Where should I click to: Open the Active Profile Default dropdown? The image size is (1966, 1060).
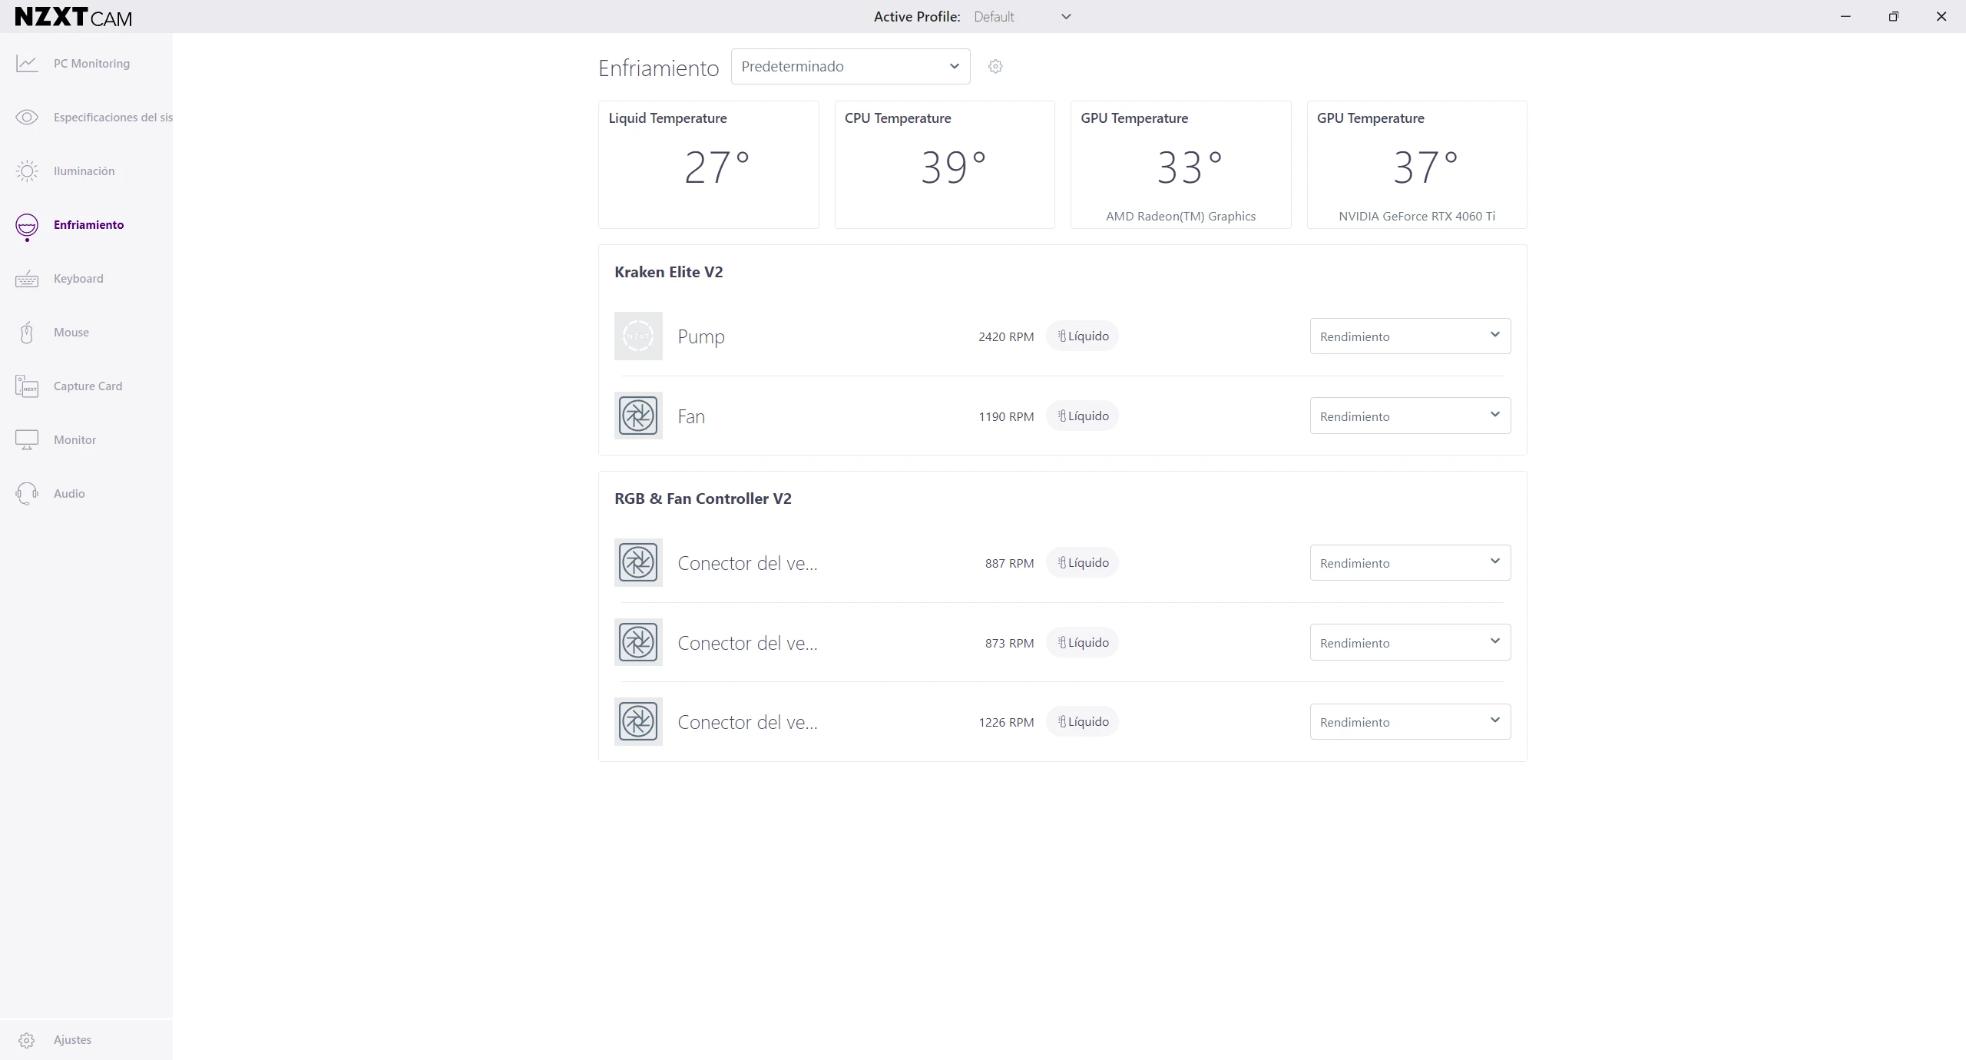[x=1022, y=17]
